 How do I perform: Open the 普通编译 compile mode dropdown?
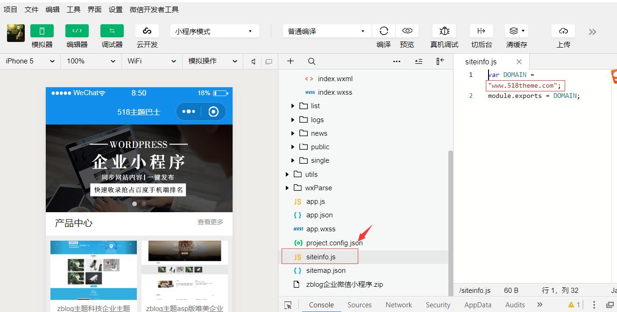pos(327,31)
